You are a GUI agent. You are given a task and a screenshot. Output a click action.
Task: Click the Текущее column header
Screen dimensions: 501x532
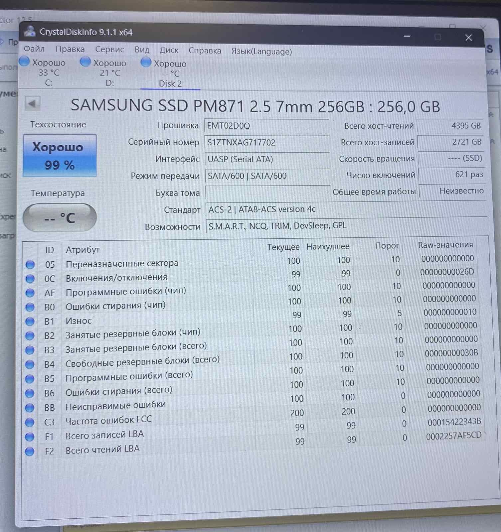click(283, 247)
